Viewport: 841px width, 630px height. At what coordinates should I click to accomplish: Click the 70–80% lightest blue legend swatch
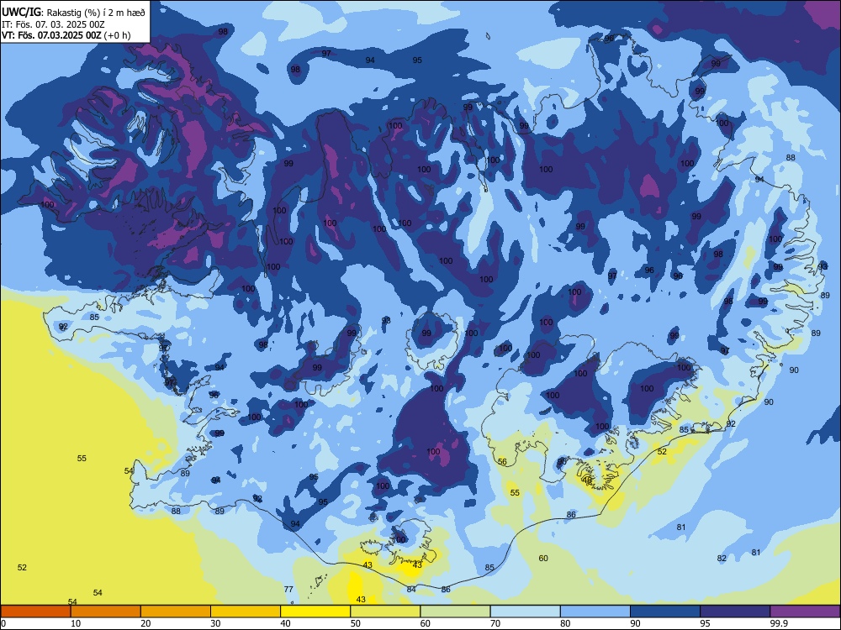pos(525,612)
